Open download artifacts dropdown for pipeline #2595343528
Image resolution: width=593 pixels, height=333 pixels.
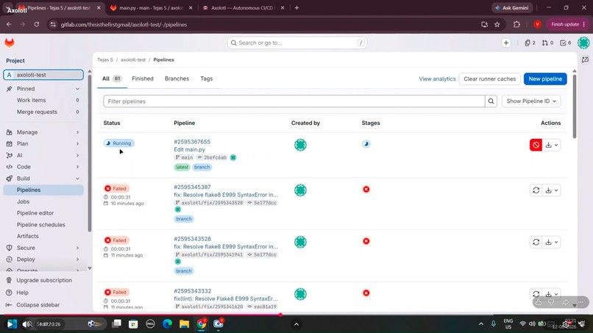(x=551, y=242)
